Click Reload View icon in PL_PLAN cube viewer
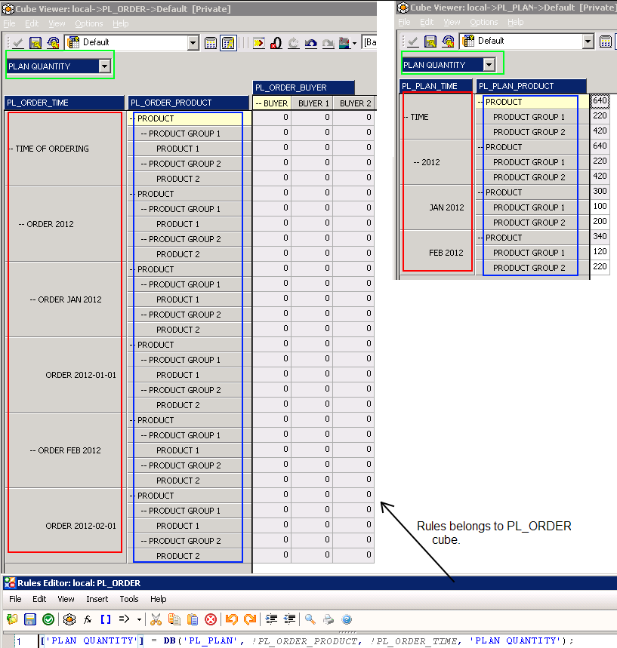Viewport: 617px width, 648px height. pyautogui.click(x=448, y=41)
